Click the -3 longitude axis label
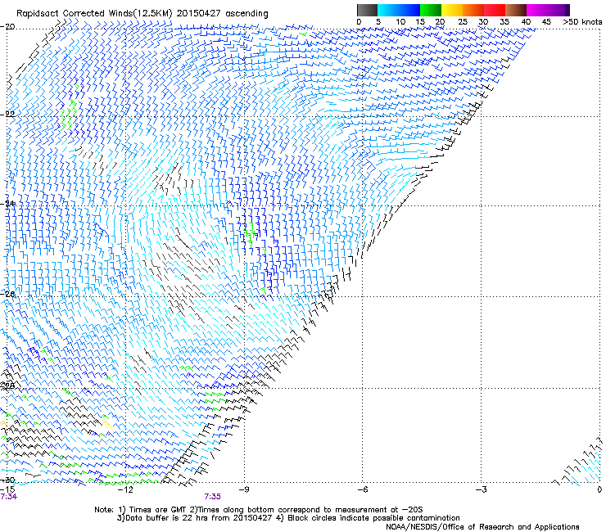This screenshot has height=532, width=606. pyautogui.click(x=482, y=489)
